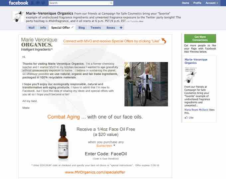
Task: Open the Info tab
Action: pyautogui.click(x=43, y=28)
